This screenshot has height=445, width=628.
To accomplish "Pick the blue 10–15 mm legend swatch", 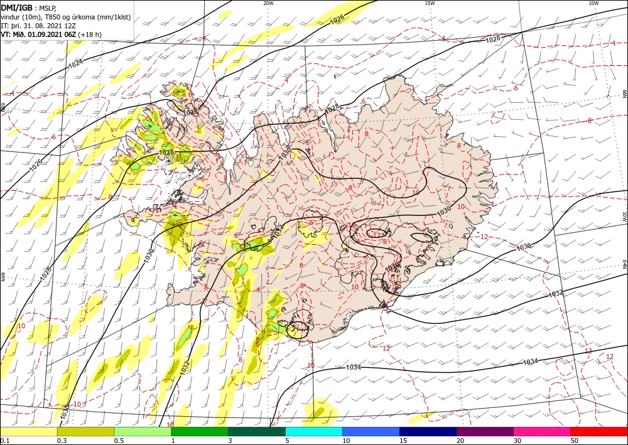I will click(371, 431).
